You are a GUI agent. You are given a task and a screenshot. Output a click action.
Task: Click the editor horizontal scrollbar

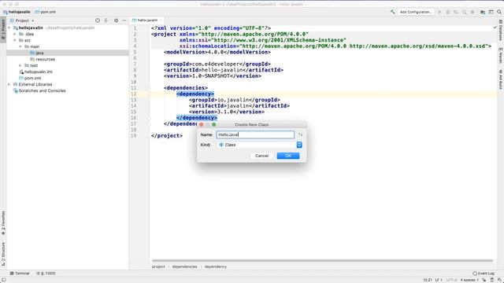coord(322,260)
